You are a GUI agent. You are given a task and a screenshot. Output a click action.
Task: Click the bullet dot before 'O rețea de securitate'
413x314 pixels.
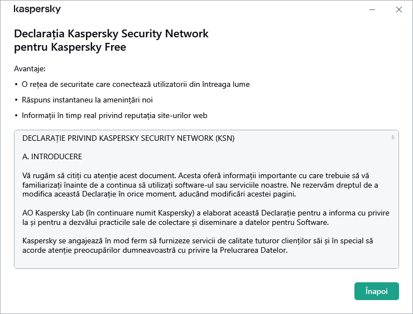[x=16, y=85]
